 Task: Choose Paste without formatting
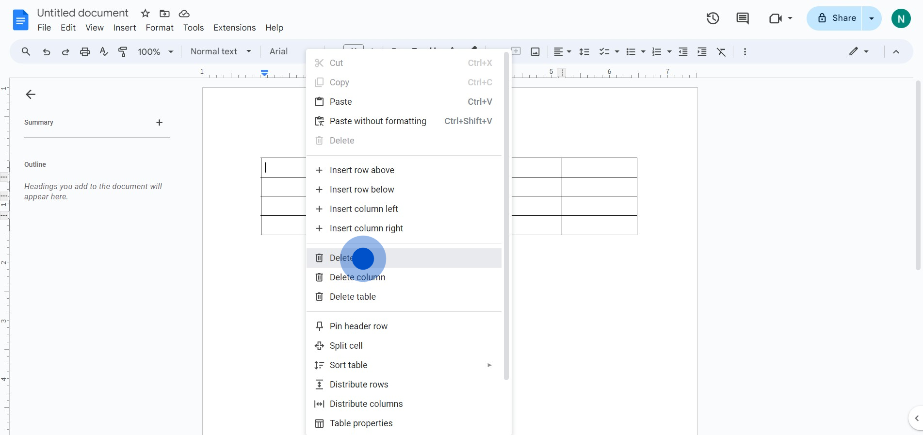tap(404, 121)
